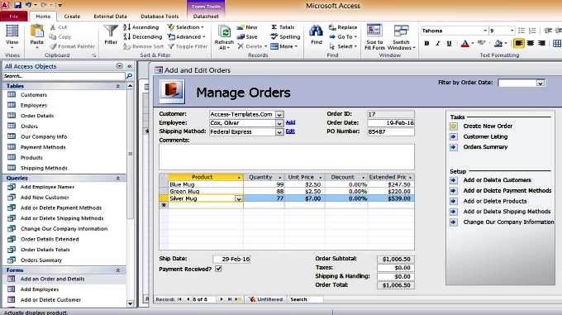
Task: Click New record in ribbon
Action: coord(247,27)
